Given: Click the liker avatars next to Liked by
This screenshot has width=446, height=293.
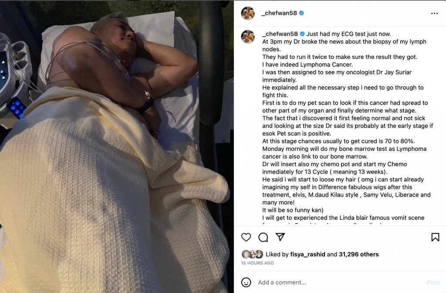Looking at the screenshot, I should tap(252, 254).
